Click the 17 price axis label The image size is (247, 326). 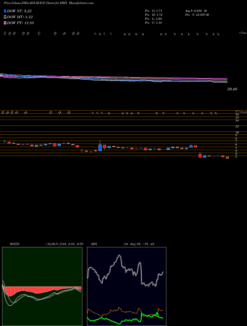coord(236,112)
